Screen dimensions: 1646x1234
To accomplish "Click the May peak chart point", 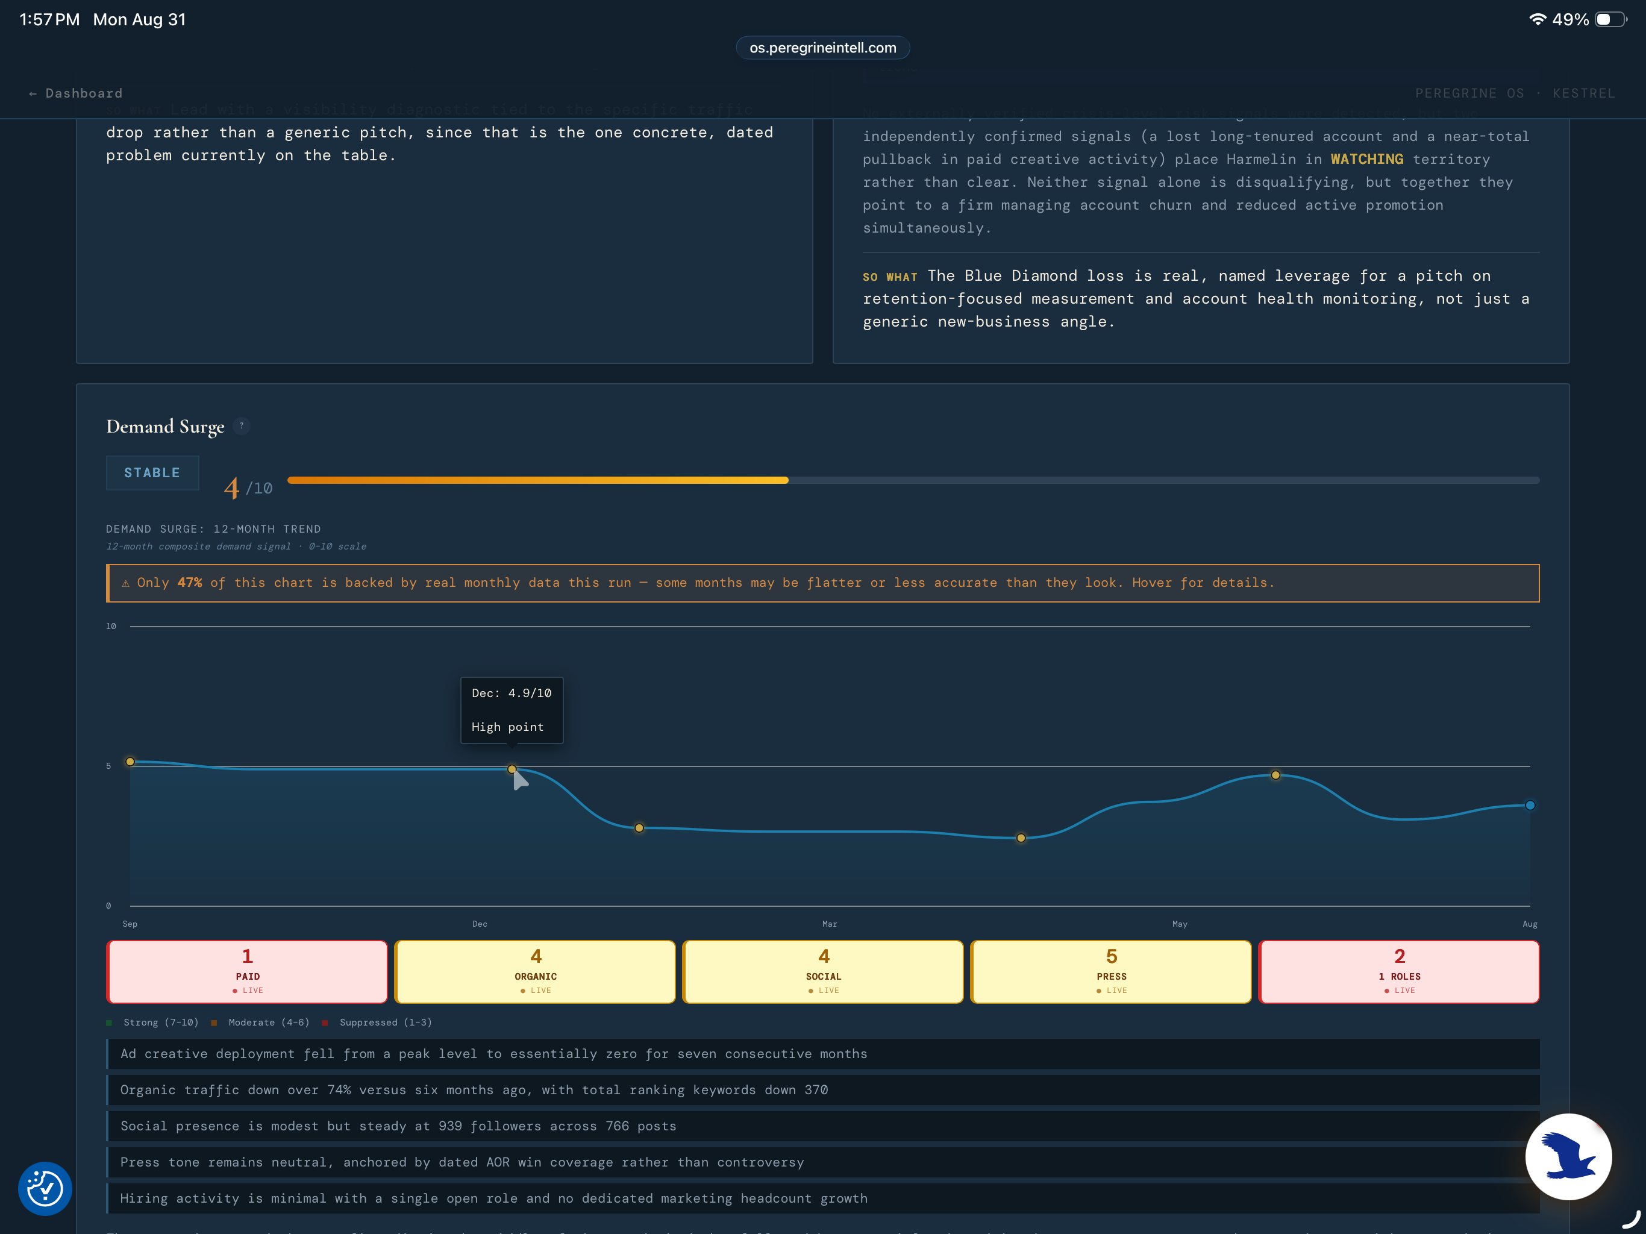I will [x=1275, y=775].
